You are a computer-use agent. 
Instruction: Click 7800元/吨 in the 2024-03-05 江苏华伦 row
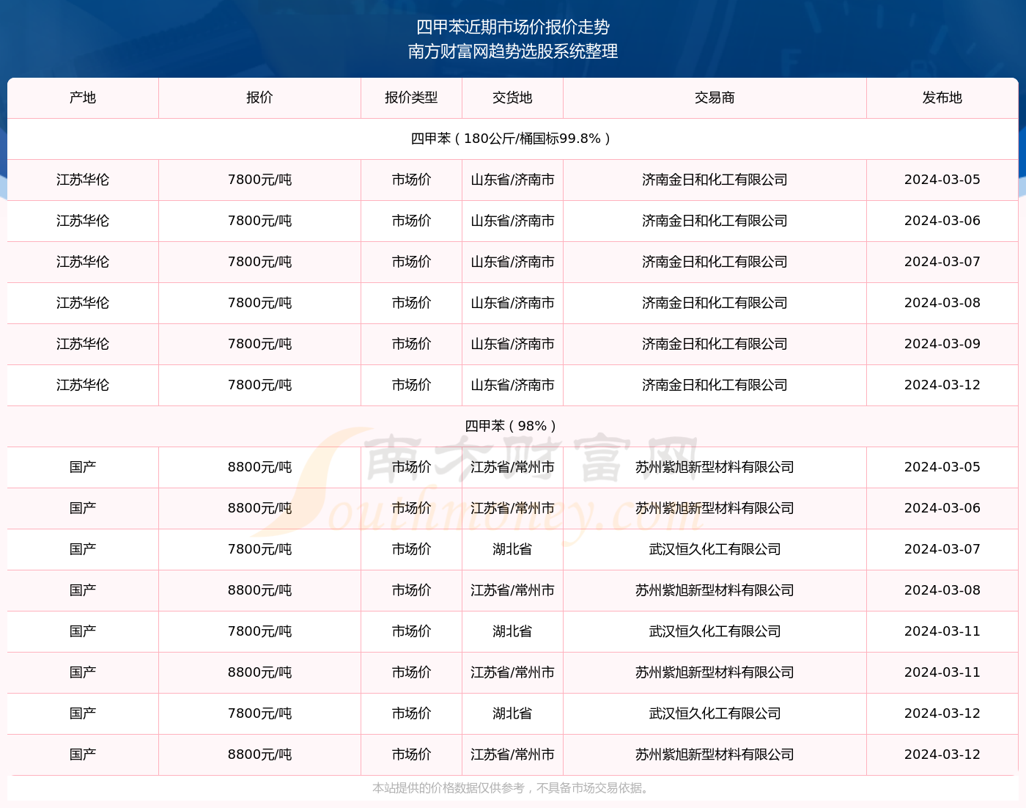259,180
